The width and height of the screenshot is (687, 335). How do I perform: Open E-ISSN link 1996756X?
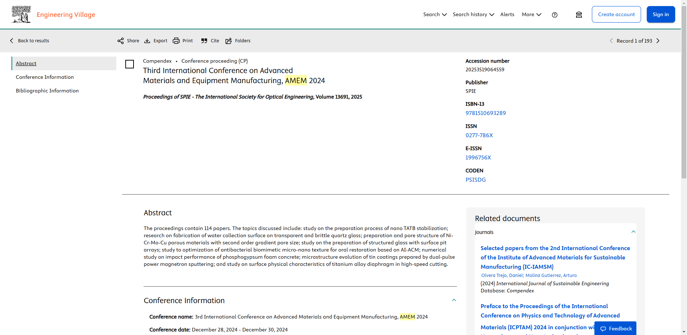coord(478,158)
